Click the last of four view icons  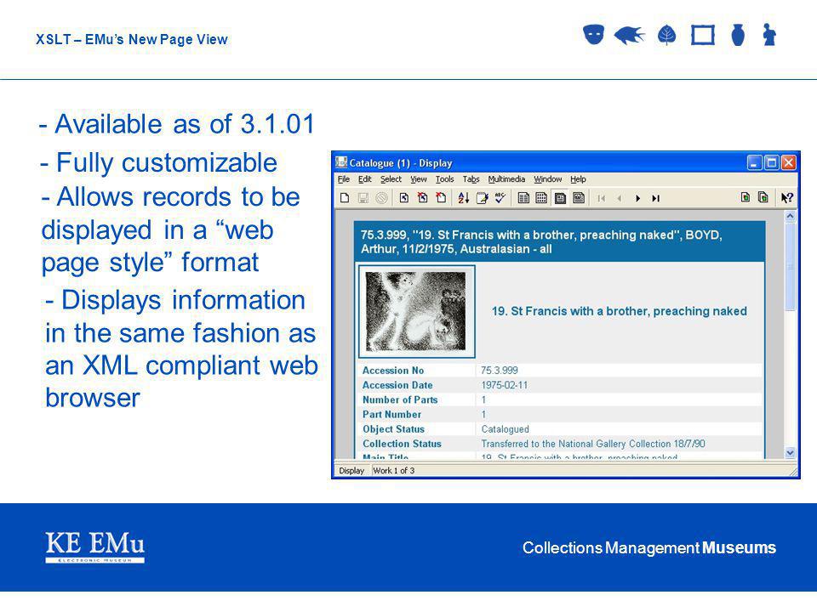click(579, 198)
